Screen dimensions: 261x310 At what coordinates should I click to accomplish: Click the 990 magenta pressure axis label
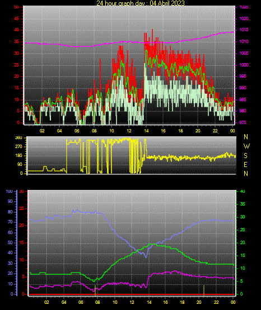[243, 88]
